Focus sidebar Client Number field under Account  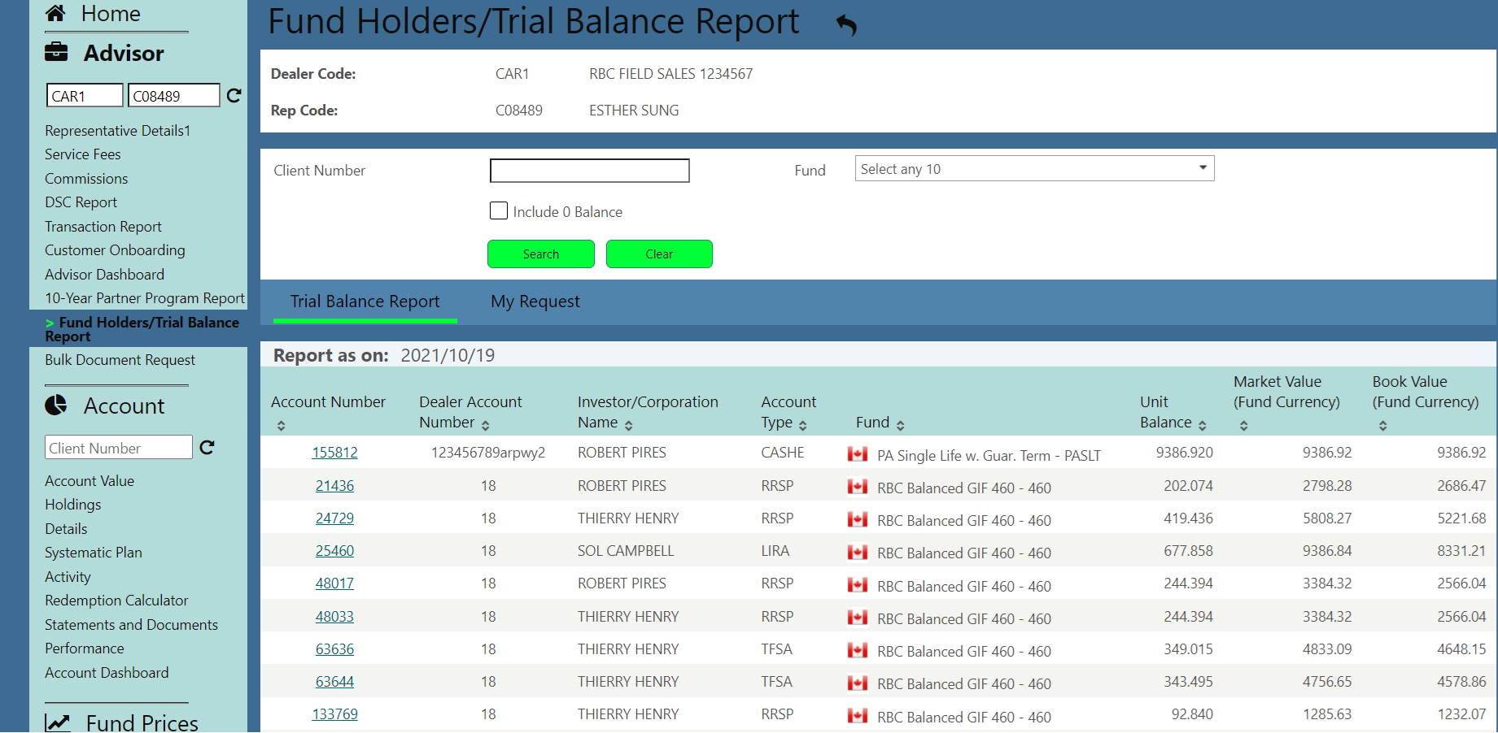coord(119,448)
